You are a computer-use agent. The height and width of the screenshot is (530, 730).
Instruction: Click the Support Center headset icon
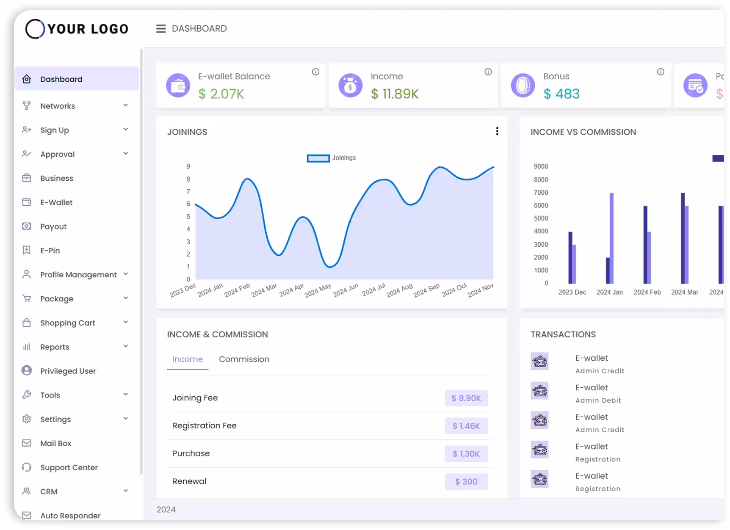click(x=27, y=467)
